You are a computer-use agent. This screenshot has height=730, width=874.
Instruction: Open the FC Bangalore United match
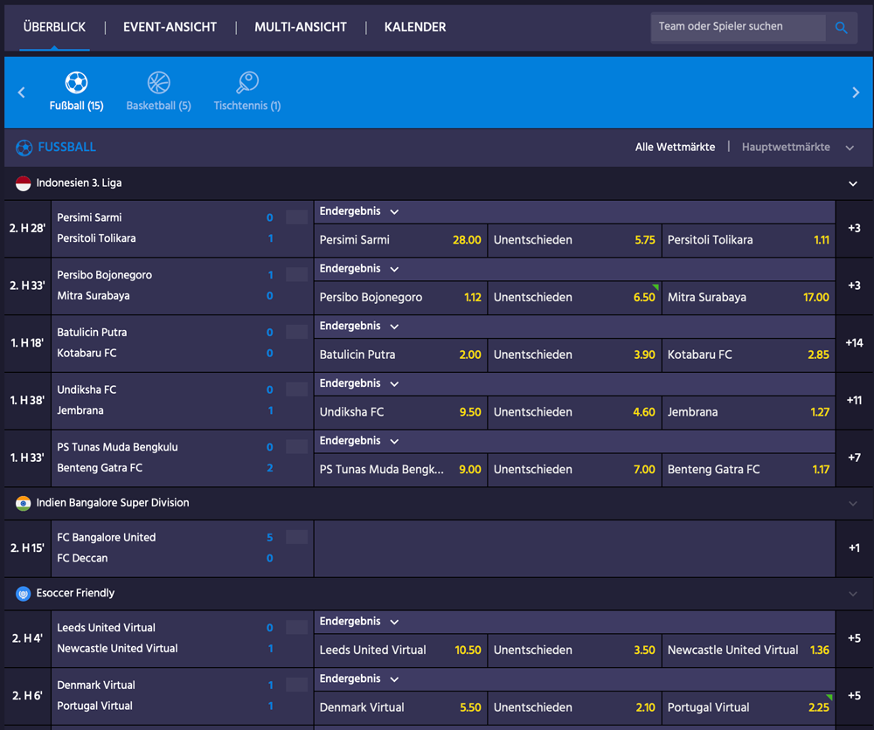pos(183,548)
